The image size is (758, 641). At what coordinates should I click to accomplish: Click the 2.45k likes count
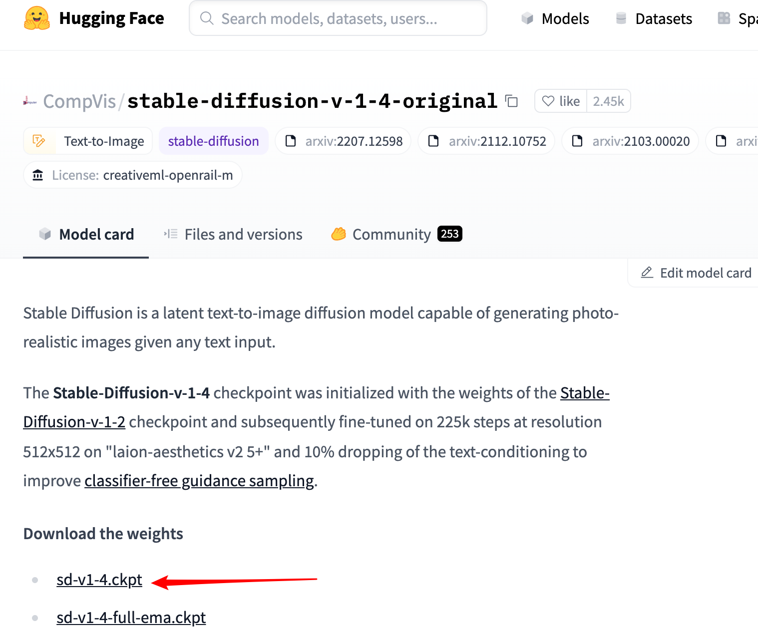(x=608, y=101)
